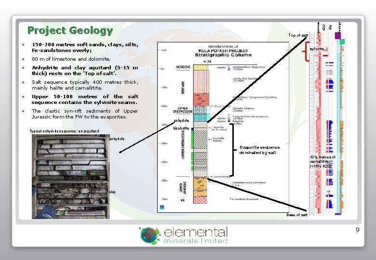The width and height of the screenshot is (376, 260).
Task: Select the "TERTIARY" era label
Action: pos(183,88)
